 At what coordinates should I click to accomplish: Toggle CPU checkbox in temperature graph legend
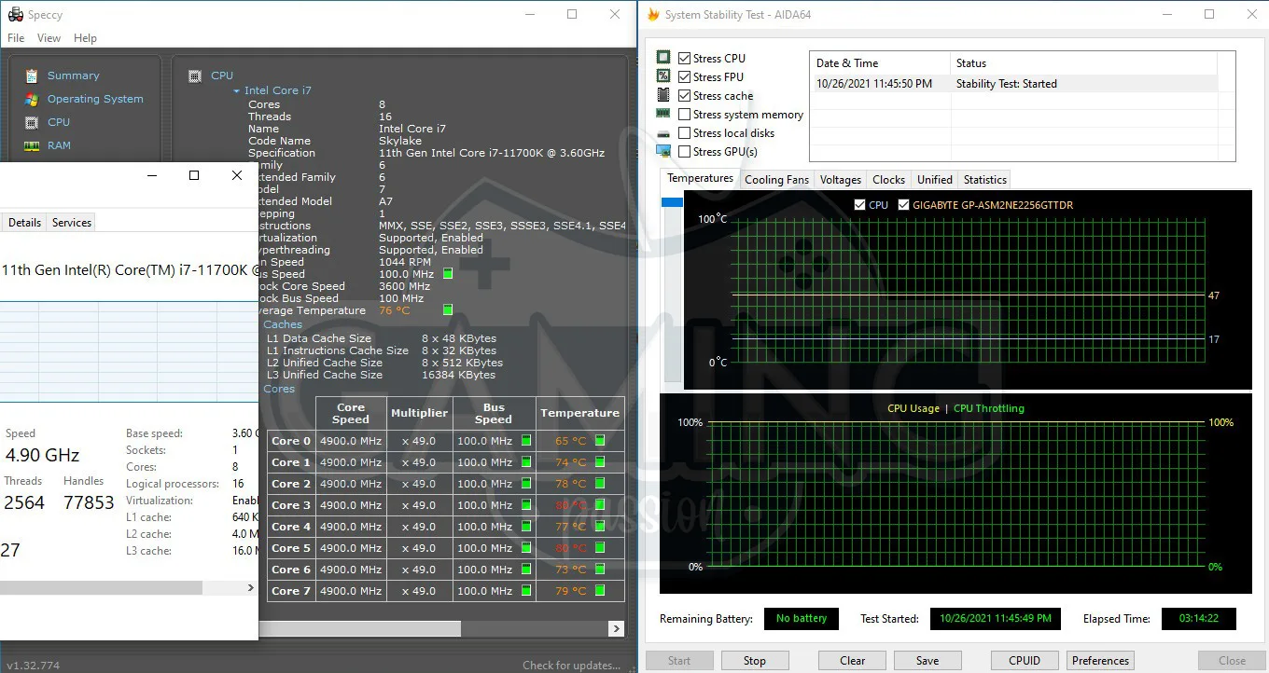coord(859,205)
